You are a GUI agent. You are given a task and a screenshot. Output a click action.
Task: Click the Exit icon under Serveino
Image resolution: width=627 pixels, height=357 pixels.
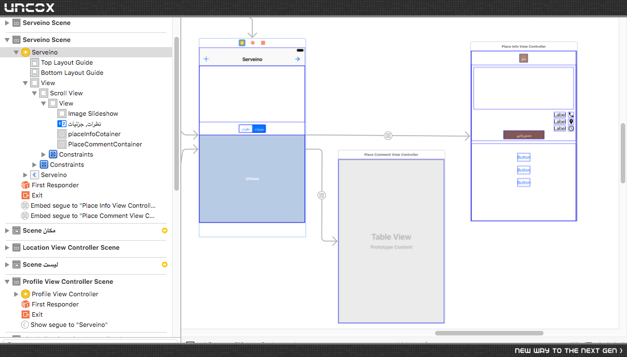click(x=25, y=195)
